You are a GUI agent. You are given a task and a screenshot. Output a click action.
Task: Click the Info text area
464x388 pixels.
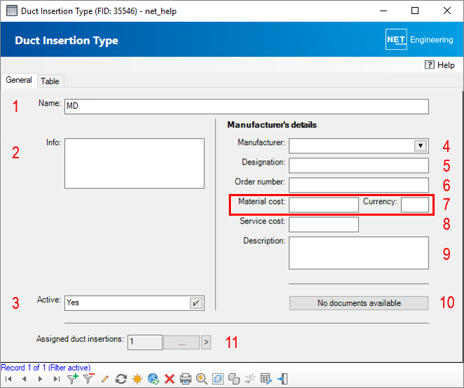click(134, 163)
